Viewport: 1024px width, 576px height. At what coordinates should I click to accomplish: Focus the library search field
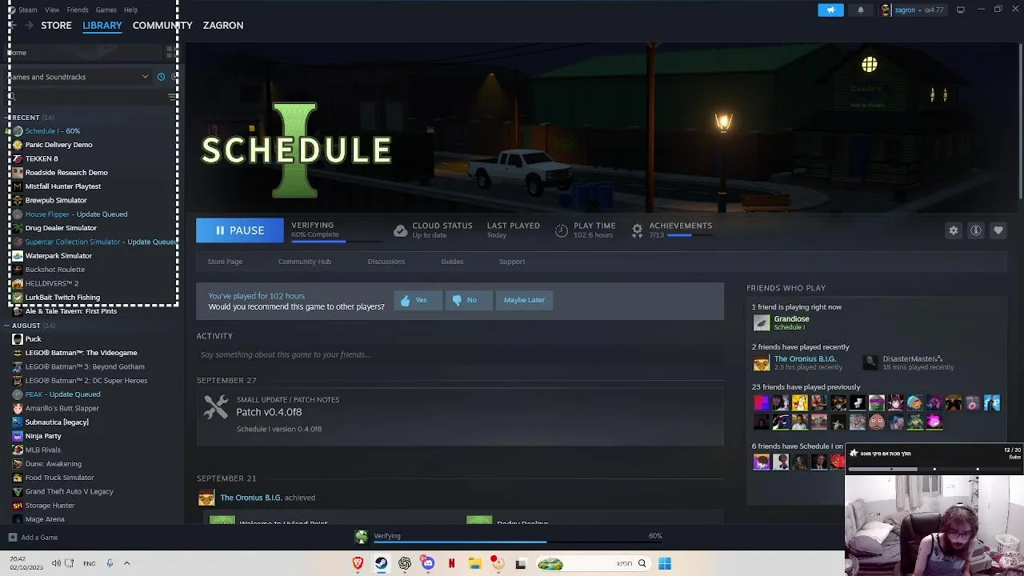pos(86,96)
